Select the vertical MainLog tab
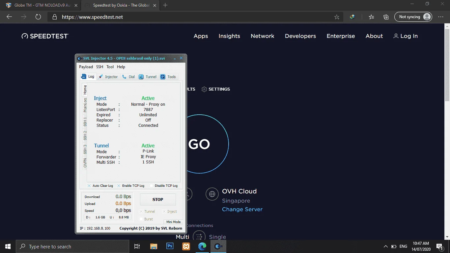The width and height of the screenshot is (450, 253). coord(85,105)
